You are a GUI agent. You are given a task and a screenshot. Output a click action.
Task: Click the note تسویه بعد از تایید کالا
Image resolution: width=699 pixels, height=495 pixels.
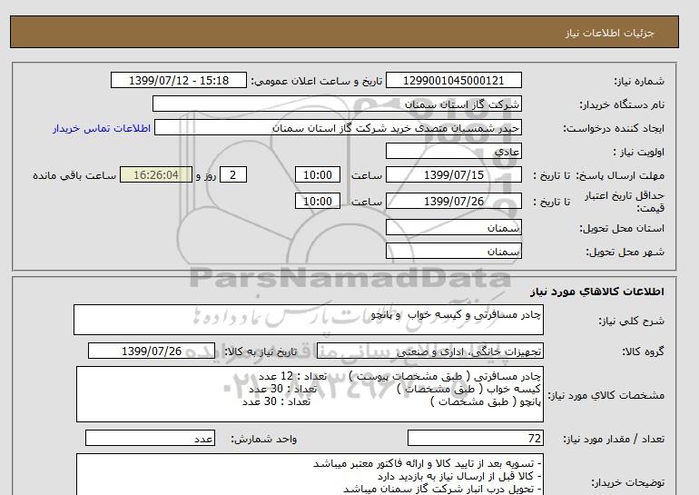point(427,464)
